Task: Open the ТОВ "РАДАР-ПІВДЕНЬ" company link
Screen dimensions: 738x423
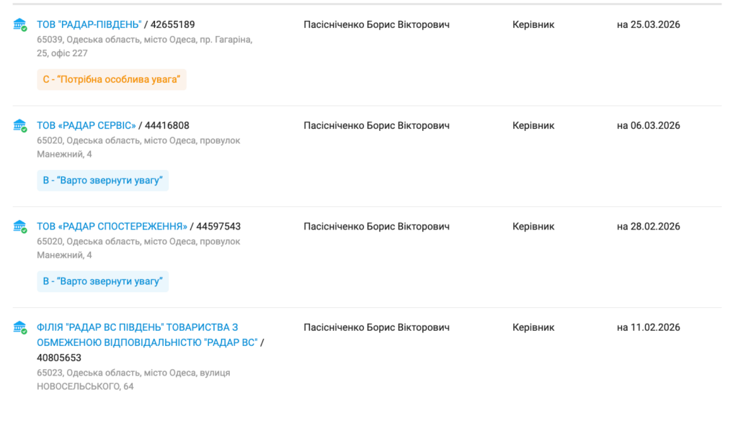Action: (89, 24)
